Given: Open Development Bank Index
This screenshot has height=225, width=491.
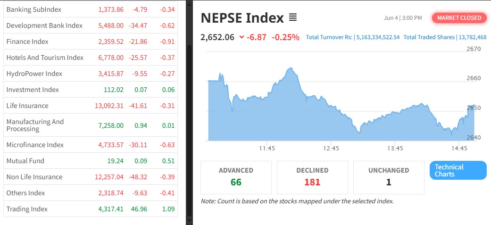Looking at the screenshot, I should tap(44, 25).
